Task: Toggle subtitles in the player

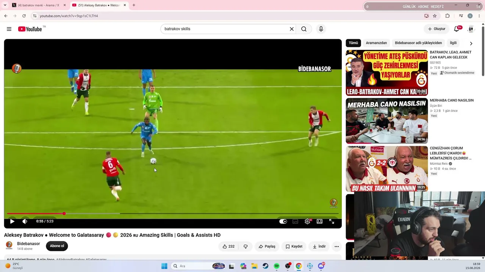Action: pyautogui.click(x=295, y=221)
